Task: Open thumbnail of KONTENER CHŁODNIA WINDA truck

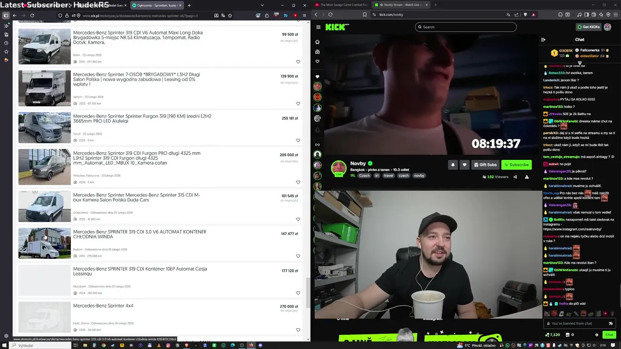Action: coord(45,243)
